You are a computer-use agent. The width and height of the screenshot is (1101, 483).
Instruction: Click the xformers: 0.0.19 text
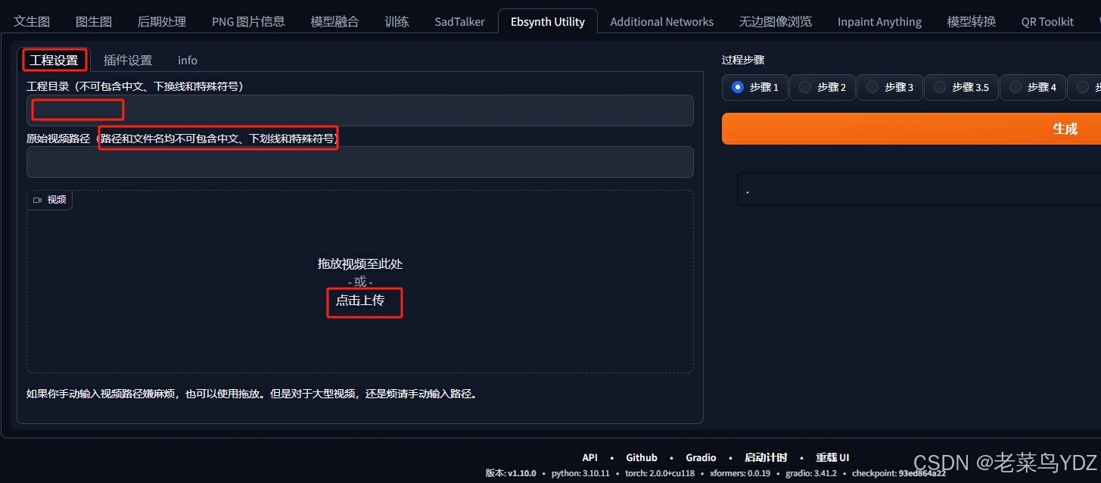click(x=740, y=473)
